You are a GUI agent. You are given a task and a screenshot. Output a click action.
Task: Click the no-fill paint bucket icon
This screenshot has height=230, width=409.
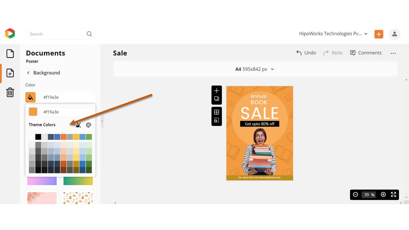point(78,125)
